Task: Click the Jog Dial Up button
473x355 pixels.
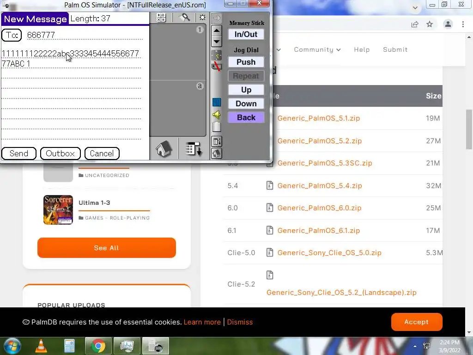Action: click(x=246, y=90)
